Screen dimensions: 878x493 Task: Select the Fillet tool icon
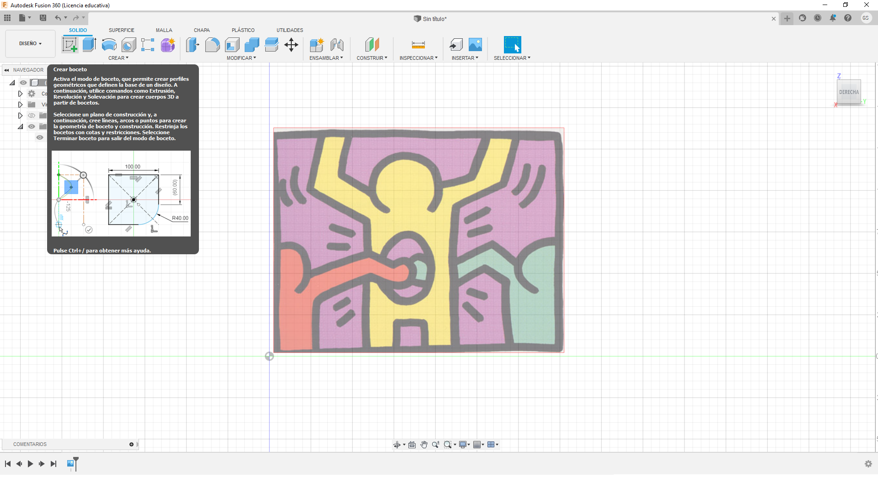(212, 45)
